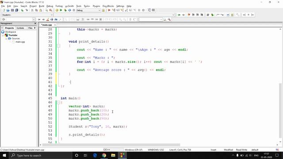Open the function list dropdown arrow
This screenshot has width=283, height=159.
coord(173,15)
